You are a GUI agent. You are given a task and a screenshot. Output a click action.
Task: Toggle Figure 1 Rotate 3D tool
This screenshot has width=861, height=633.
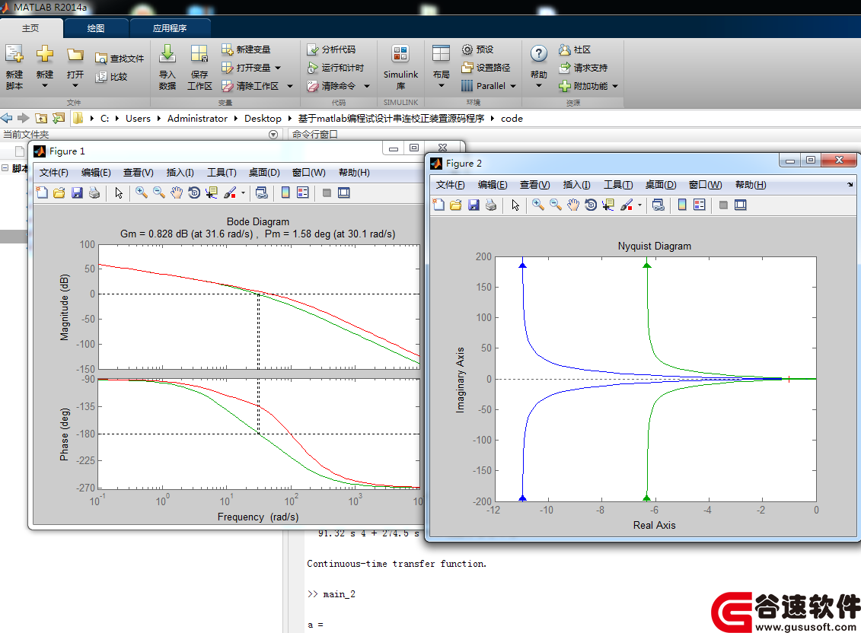point(194,192)
